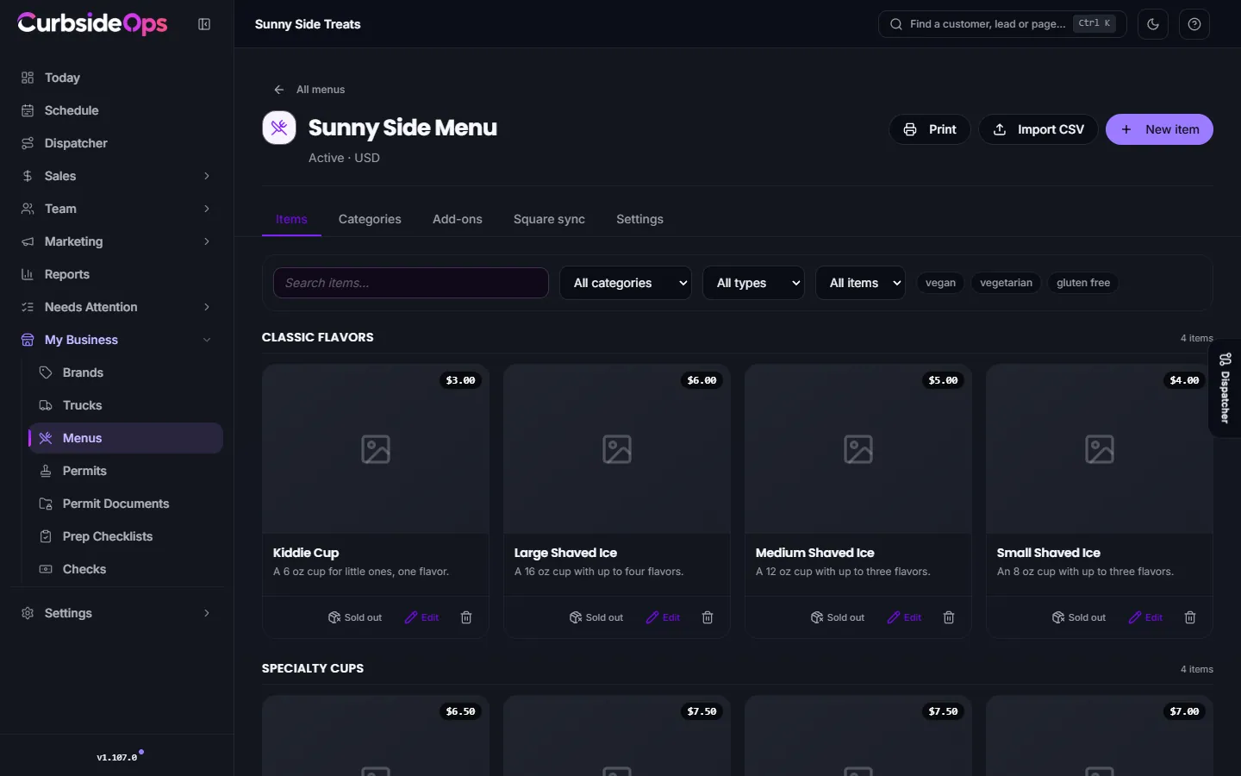The width and height of the screenshot is (1241, 776).
Task: Open the All items dropdown
Action: click(861, 283)
